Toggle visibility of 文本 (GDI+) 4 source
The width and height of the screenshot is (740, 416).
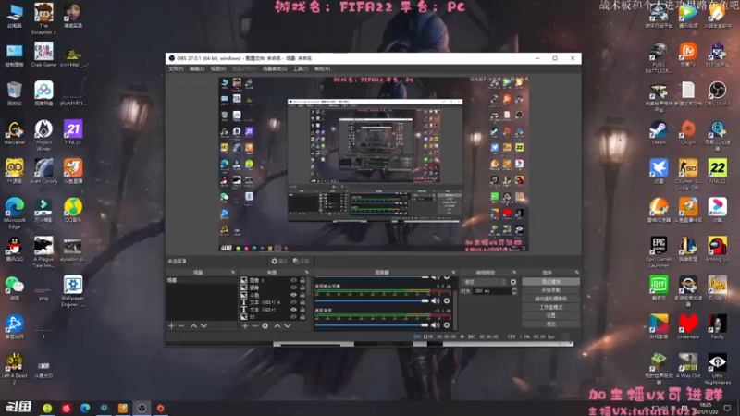tap(293, 302)
